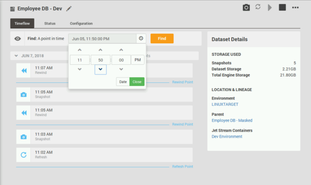Click the point in time field Jun 05, 11:50:00 PM

(102, 38)
